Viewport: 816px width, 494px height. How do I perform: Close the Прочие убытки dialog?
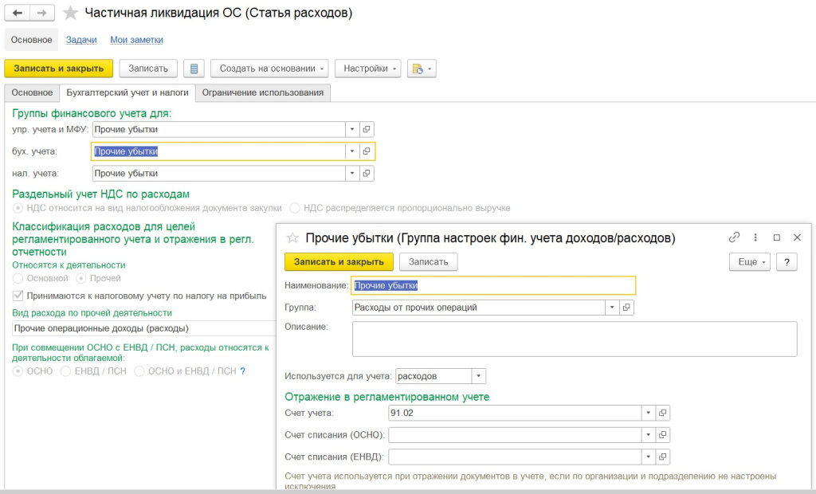(797, 237)
